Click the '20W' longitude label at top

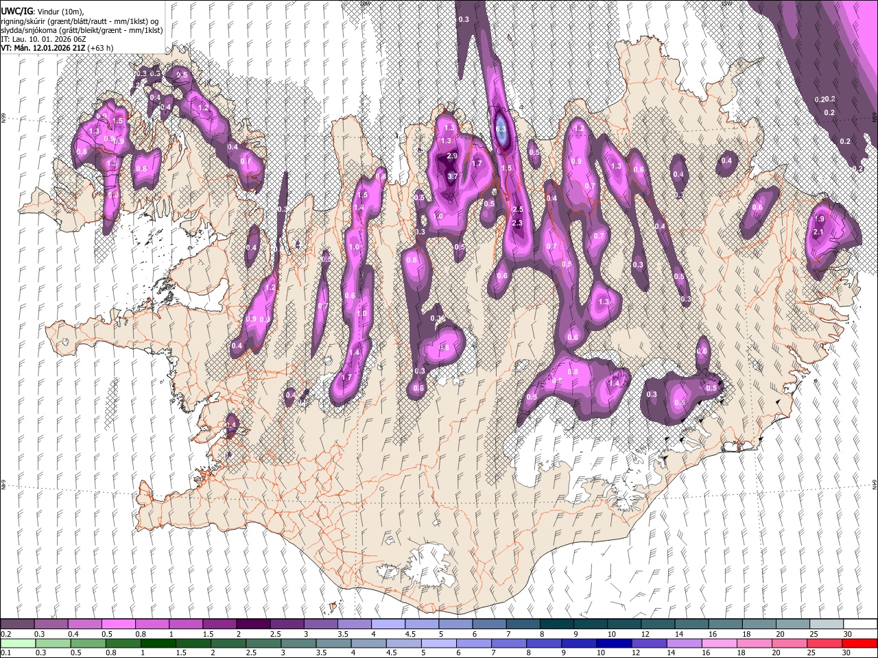[365, 3]
